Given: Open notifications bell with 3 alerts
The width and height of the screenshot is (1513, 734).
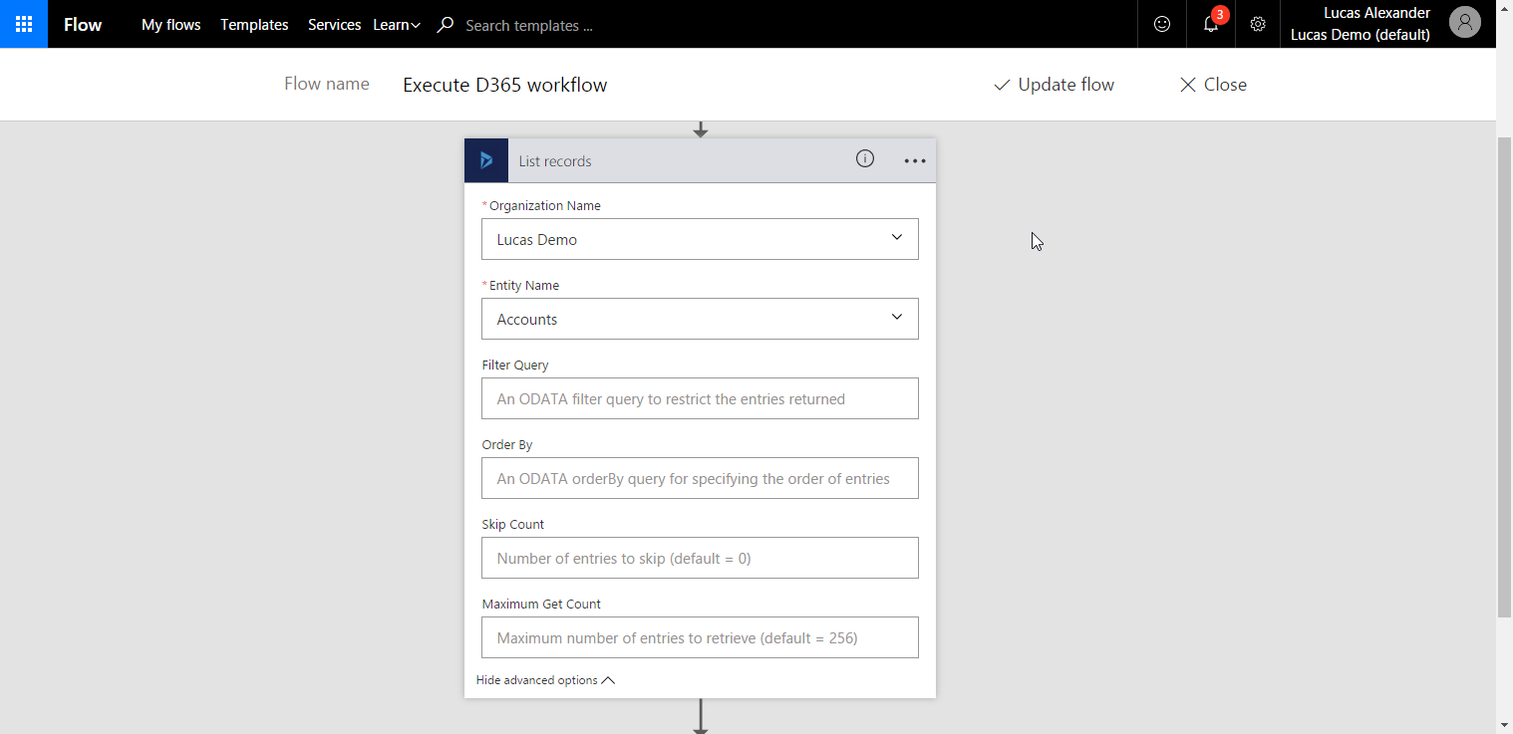Looking at the screenshot, I should coord(1211,24).
